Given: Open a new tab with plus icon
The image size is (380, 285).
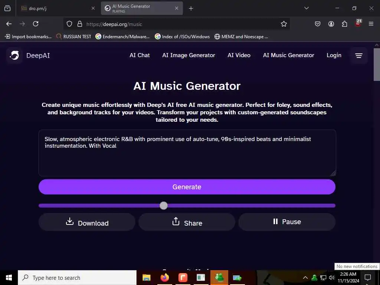Looking at the screenshot, I should (191, 9).
